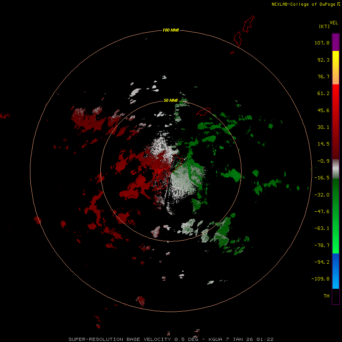Viewport: 342px width, 342px height.
Task: Click the Super-Resolution Base Velocity caption
Action: (x=171, y=339)
